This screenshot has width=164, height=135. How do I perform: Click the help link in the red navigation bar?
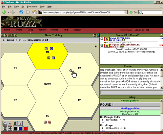[x=66, y=30]
